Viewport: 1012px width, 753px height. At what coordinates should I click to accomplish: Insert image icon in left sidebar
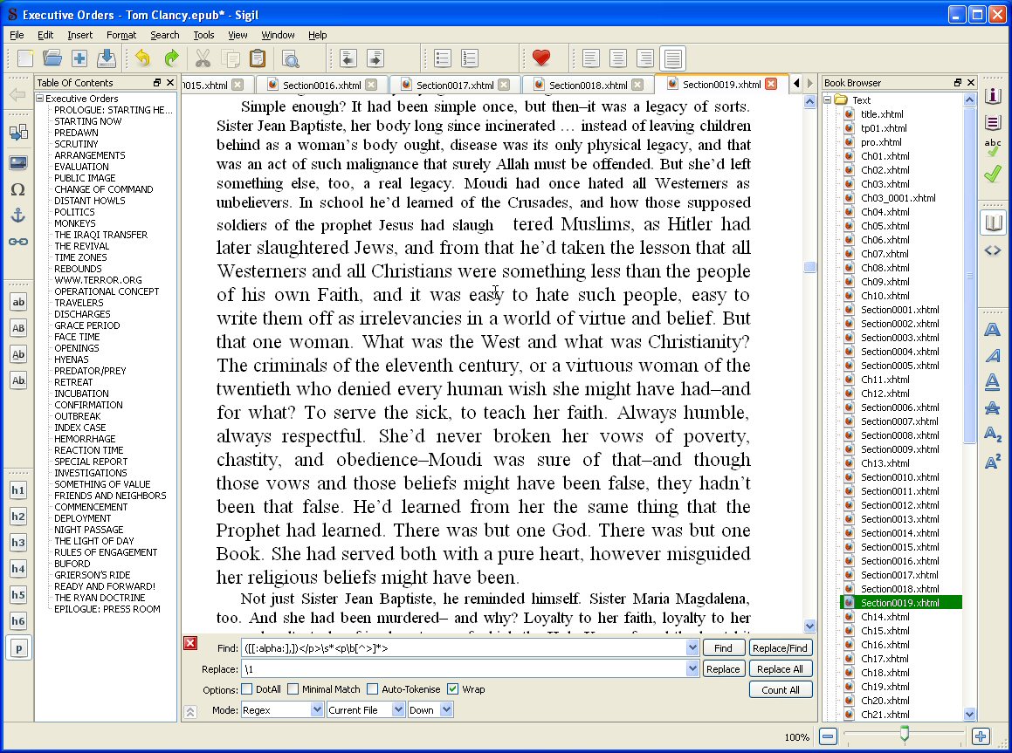18,163
